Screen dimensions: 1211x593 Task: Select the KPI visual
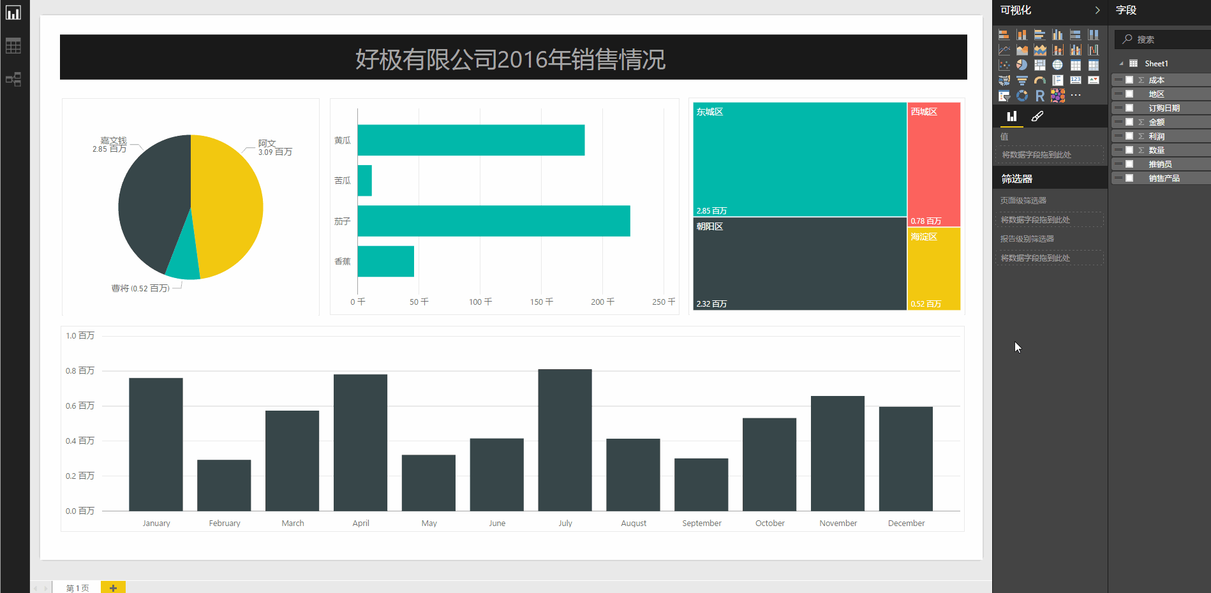pyautogui.click(x=1093, y=80)
